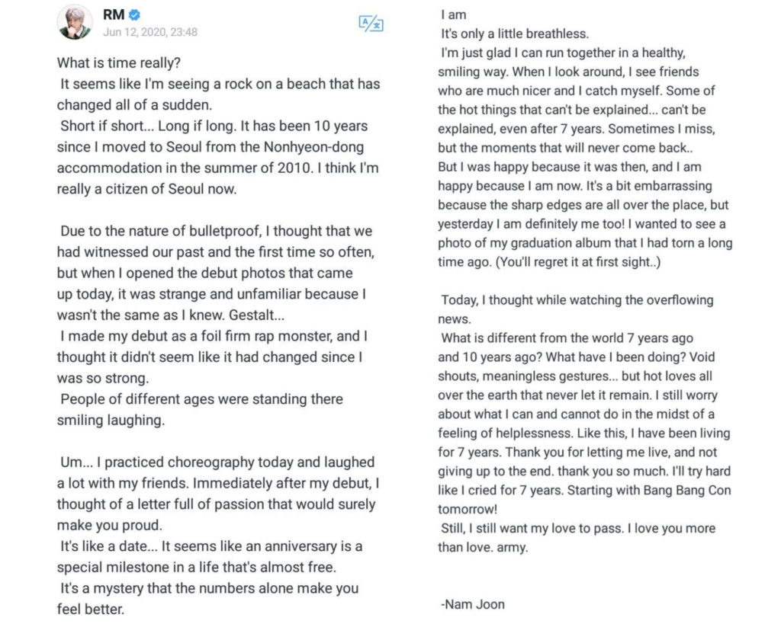Click the Jun 12, 2020, 23:48 timestamp
781x624 pixels.
pos(150,32)
